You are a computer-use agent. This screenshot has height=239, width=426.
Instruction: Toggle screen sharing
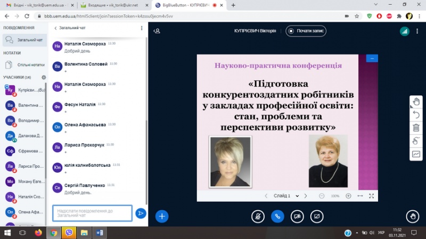[317, 216]
